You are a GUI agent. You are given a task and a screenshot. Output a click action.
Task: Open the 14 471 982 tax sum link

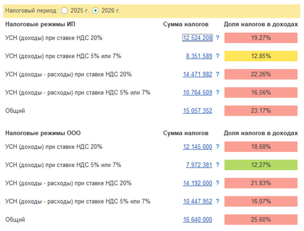point(197,74)
